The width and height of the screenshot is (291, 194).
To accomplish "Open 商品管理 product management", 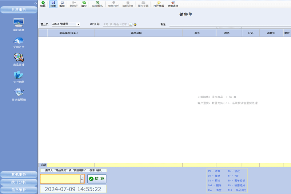I will (x=19, y=60).
